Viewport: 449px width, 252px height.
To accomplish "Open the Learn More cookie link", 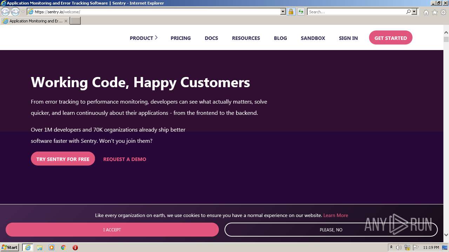I will 336,215.
